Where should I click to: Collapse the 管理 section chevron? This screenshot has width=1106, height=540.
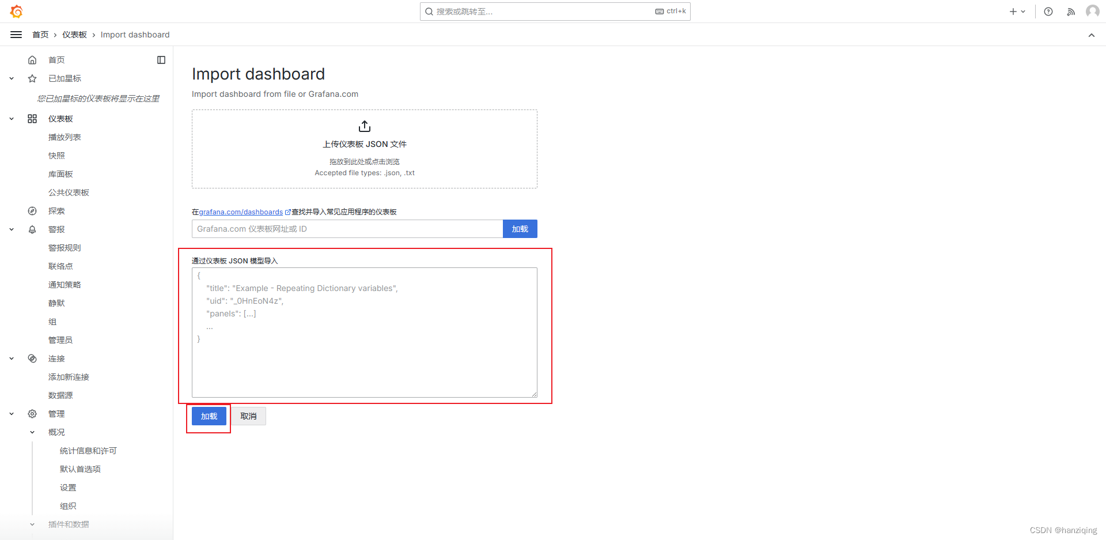pyautogui.click(x=12, y=414)
